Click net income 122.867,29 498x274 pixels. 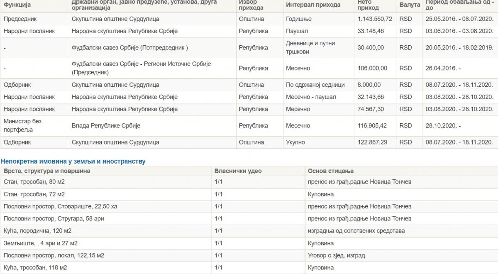click(372, 142)
